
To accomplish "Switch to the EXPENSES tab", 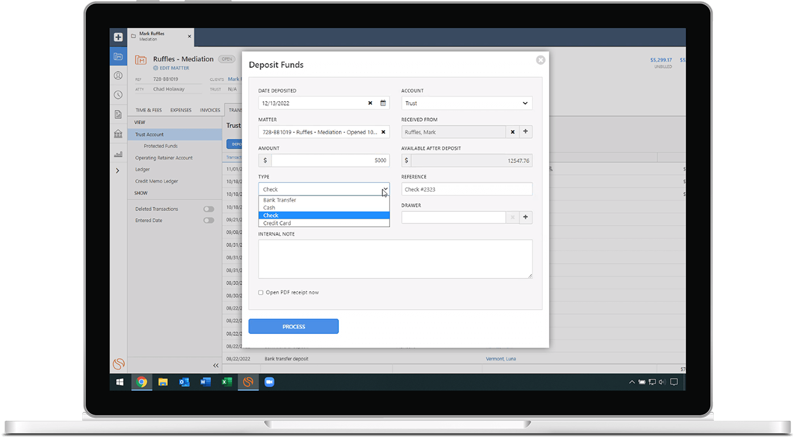I will tap(181, 110).
